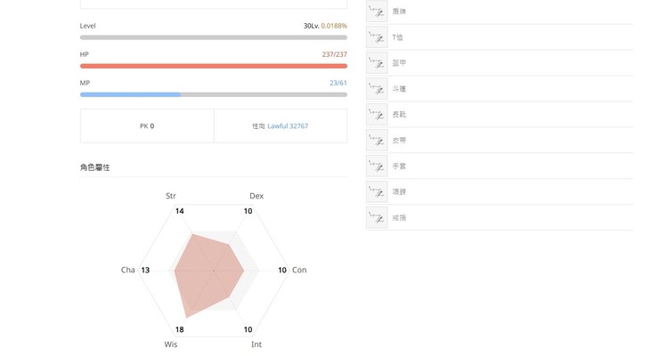Screen dimensions: 668x356
Task: Click the Wis value 18 on the chart
Action: point(179,329)
